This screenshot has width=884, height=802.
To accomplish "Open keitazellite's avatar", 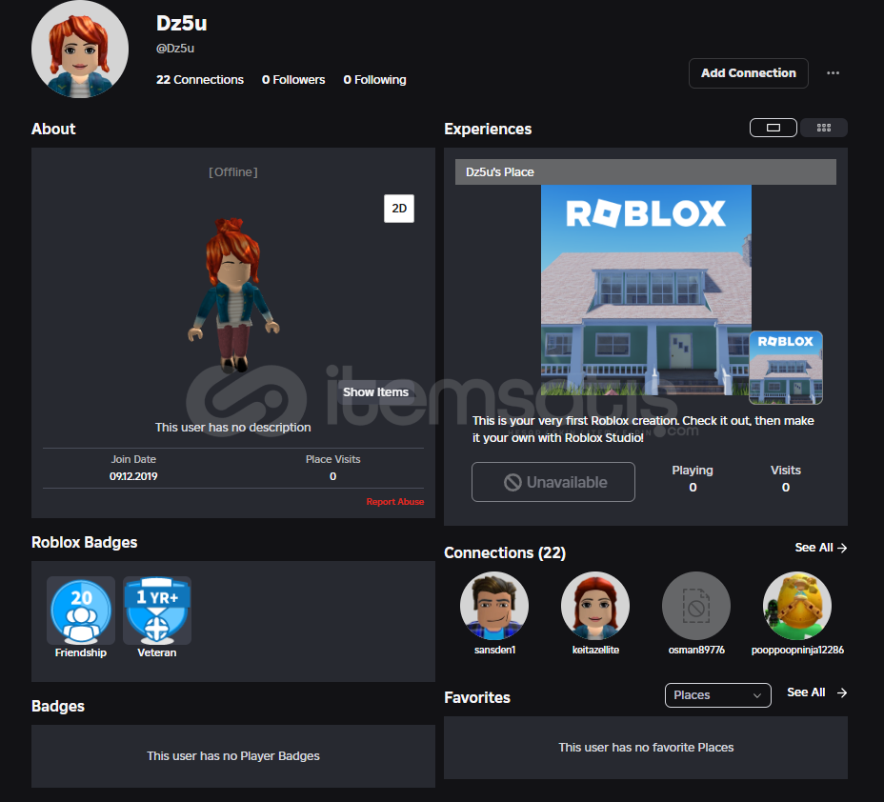I will tap(595, 606).
